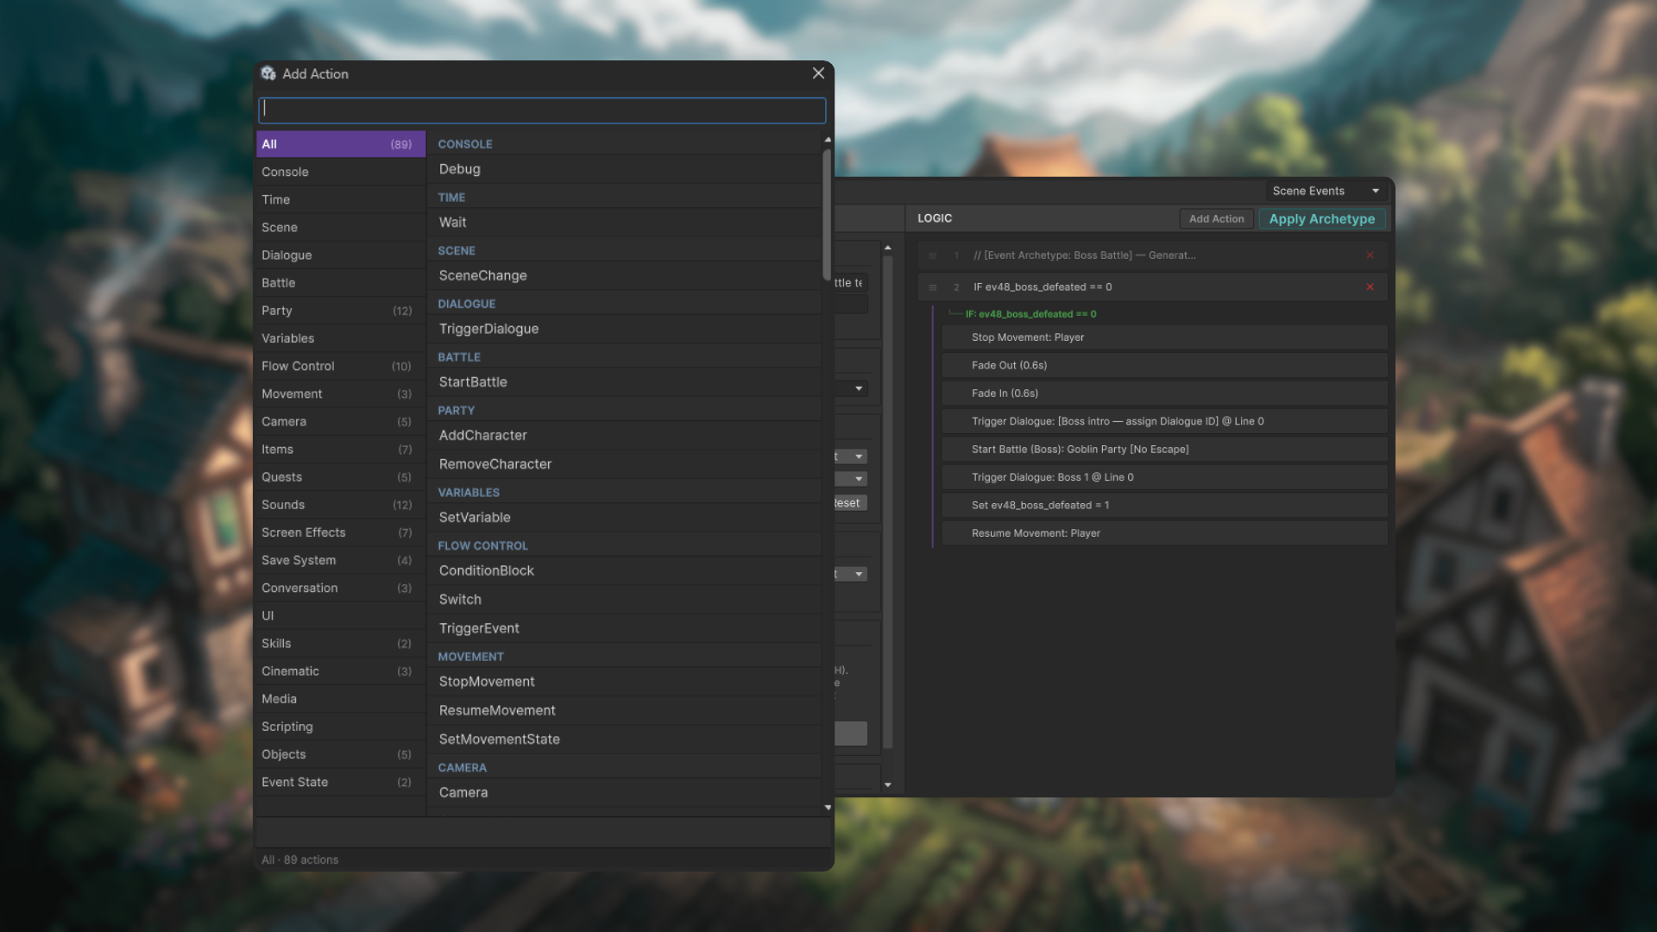Open the Conversation category
This screenshot has height=932, width=1657.
[x=341, y=588]
